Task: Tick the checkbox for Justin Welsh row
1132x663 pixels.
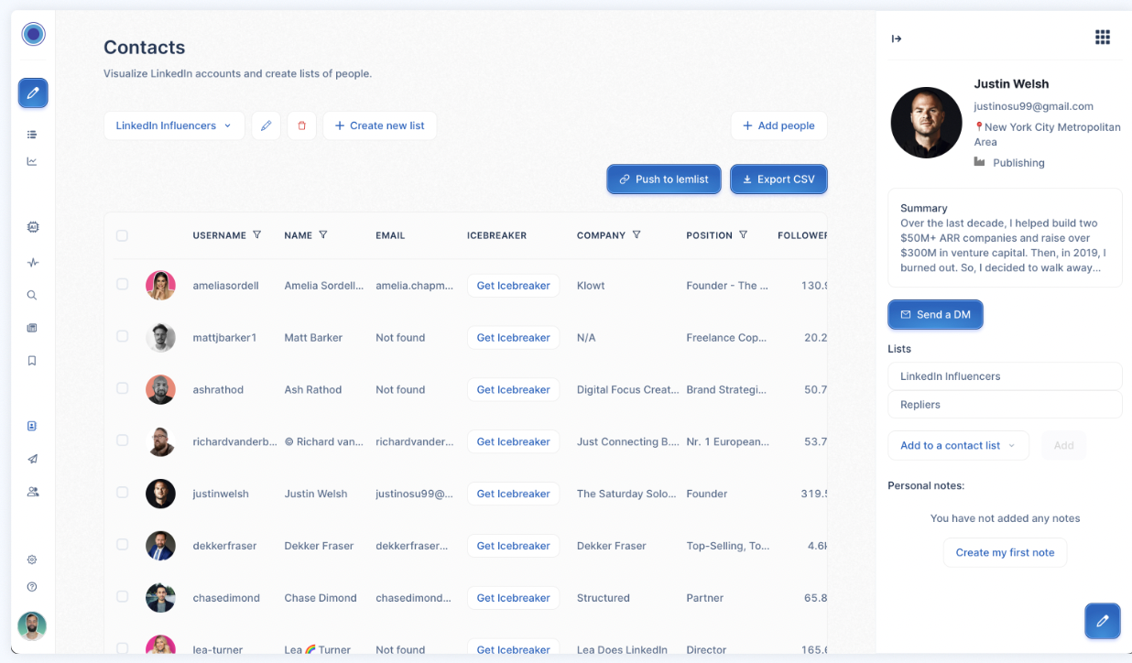Action: (x=122, y=492)
